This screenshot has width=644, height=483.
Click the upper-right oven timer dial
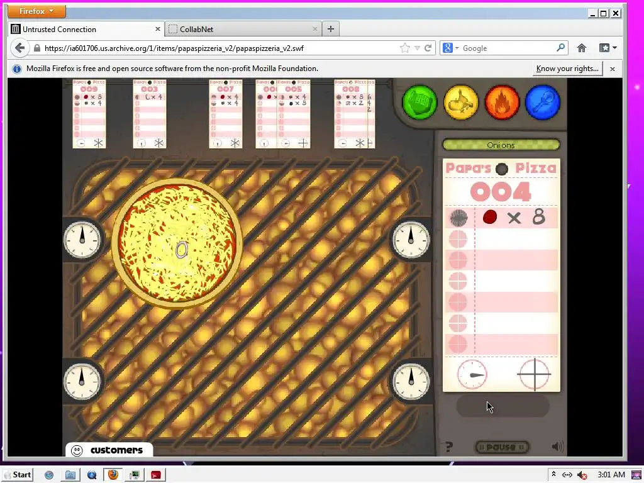coord(411,240)
